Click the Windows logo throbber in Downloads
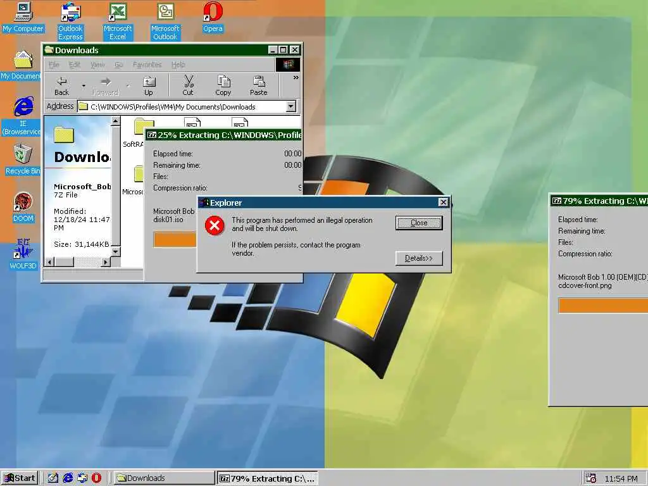Image resolution: width=648 pixels, height=486 pixels. pos(288,65)
